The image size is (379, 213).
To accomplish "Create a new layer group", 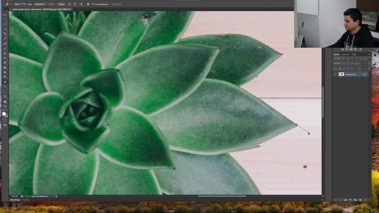I will pyautogui.click(x=355, y=200).
